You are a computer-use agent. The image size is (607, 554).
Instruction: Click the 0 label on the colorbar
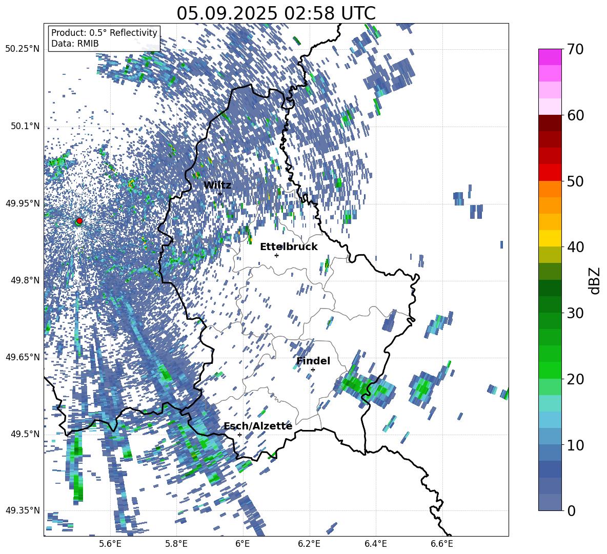point(571,510)
